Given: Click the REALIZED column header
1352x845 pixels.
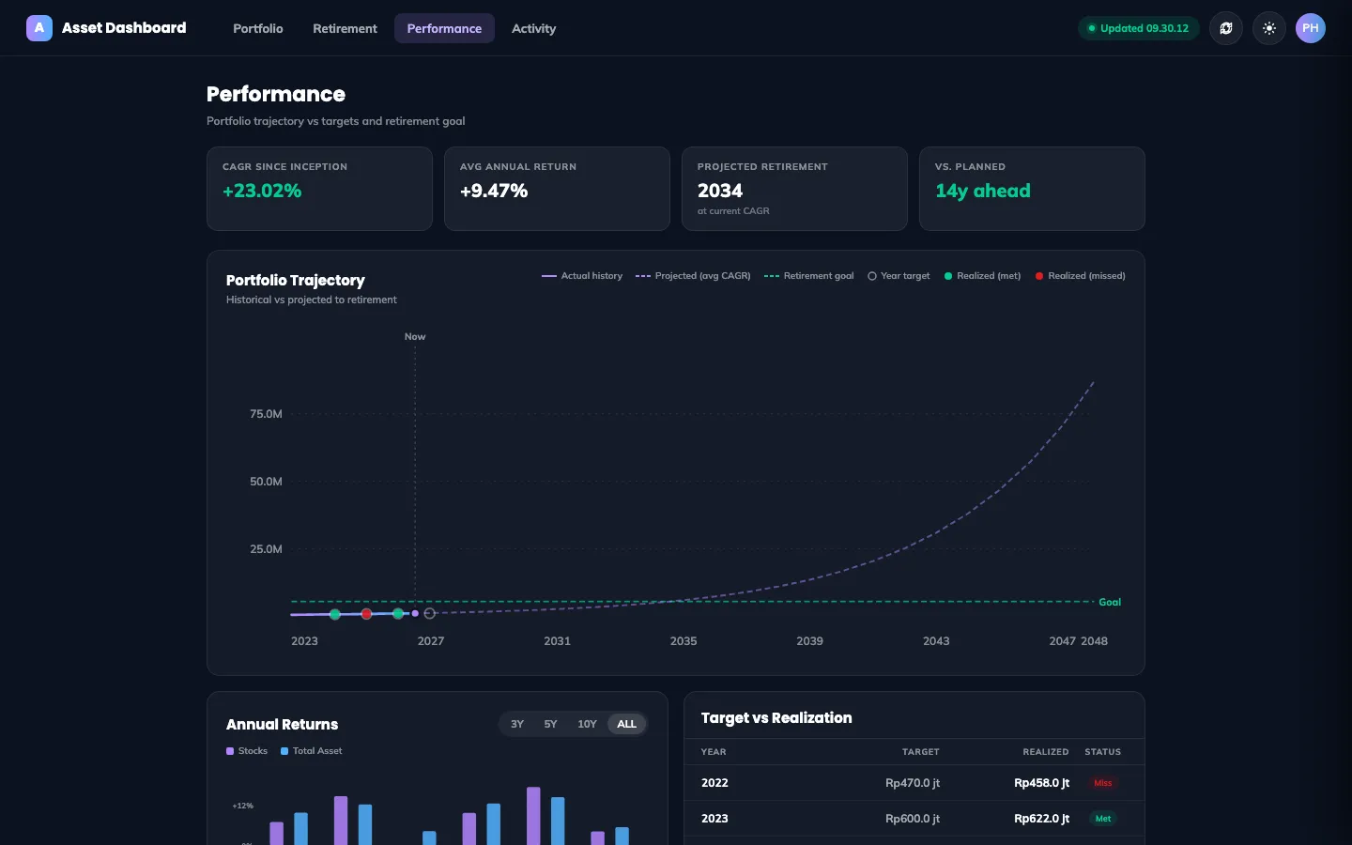Looking at the screenshot, I should click(x=1046, y=752).
